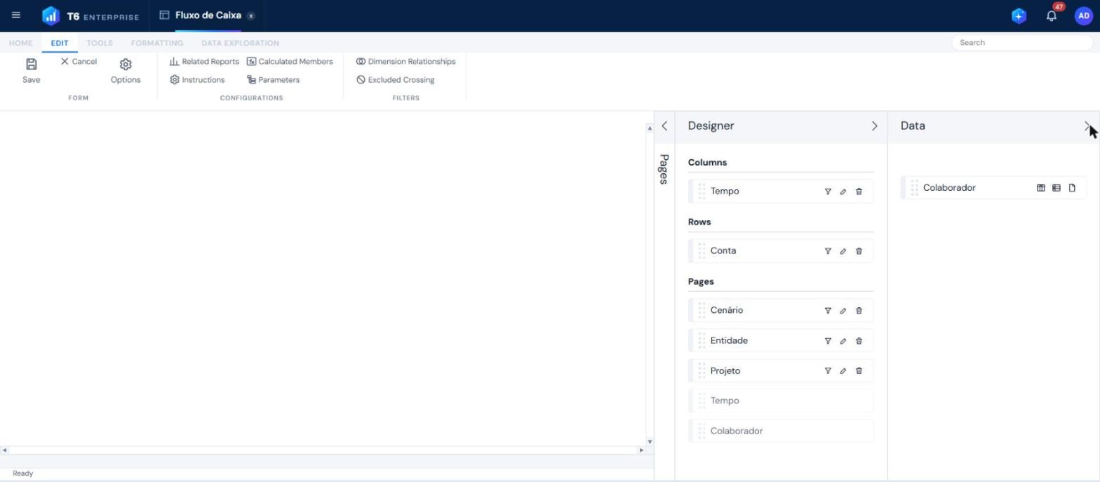Select the greyed Colaborador page item
This screenshot has height=482, width=1100.
click(x=781, y=431)
